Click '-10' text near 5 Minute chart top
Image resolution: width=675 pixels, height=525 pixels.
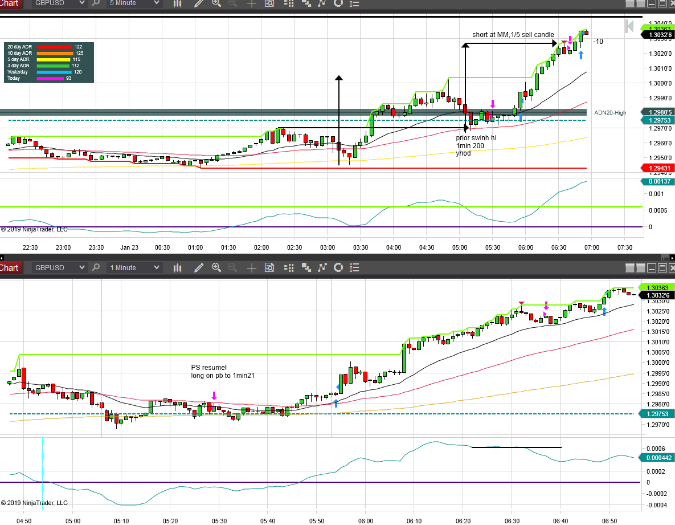pyautogui.click(x=598, y=42)
